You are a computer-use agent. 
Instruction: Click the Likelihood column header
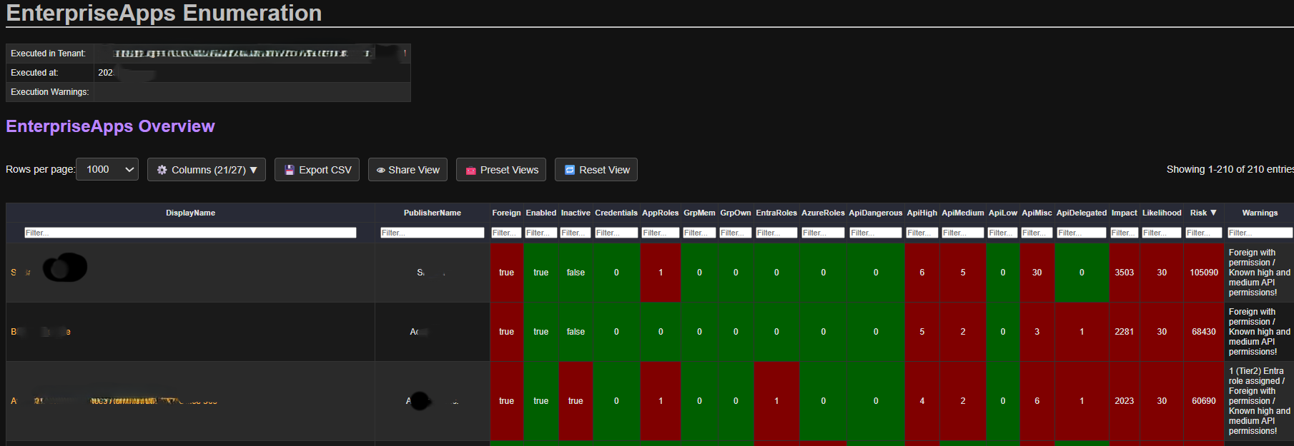pos(1162,213)
